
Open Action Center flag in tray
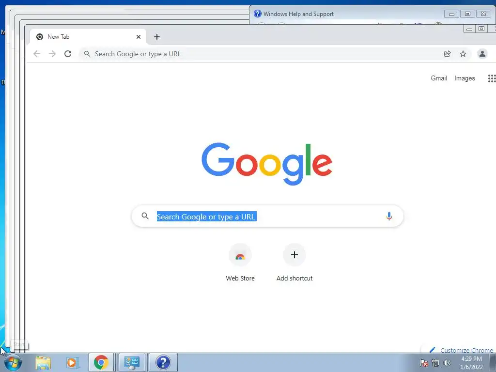point(423,363)
